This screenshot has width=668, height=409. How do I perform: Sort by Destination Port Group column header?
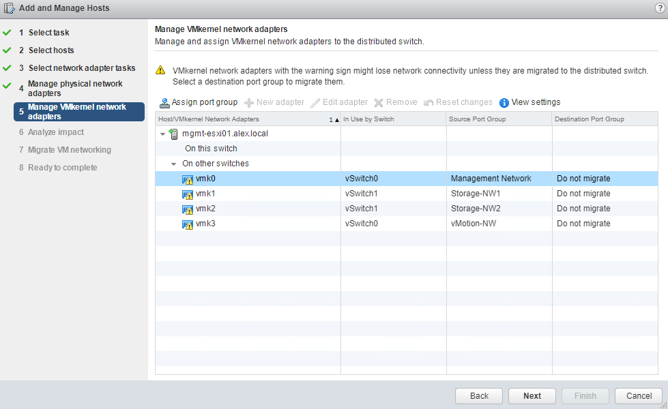point(590,119)
